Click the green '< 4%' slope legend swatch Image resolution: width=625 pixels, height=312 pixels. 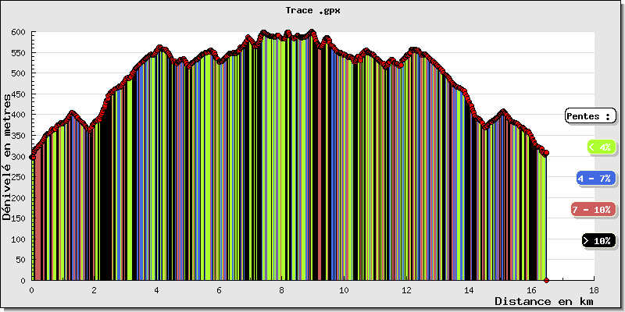(601, 147)
